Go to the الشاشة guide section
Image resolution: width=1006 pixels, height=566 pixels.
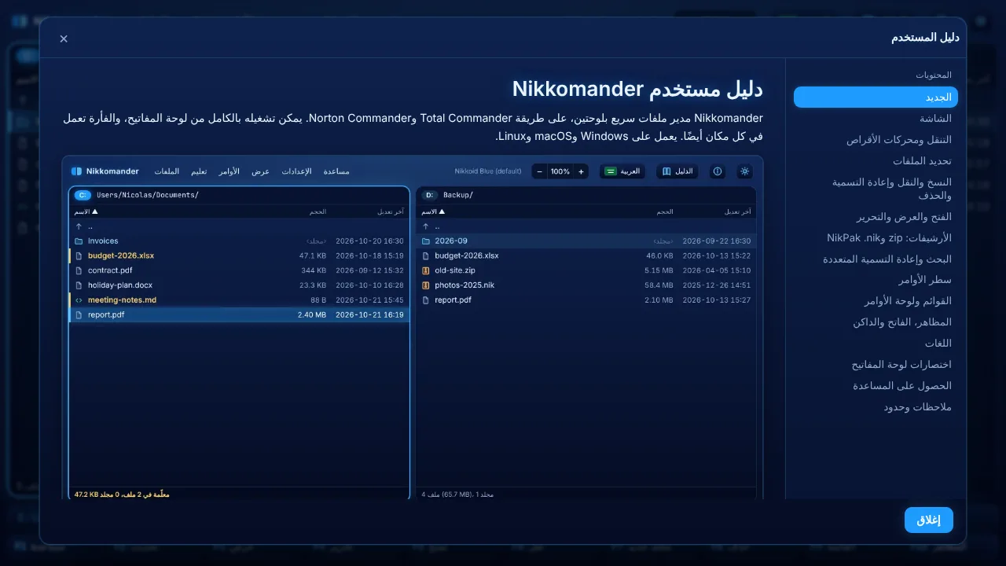[876, 119]
